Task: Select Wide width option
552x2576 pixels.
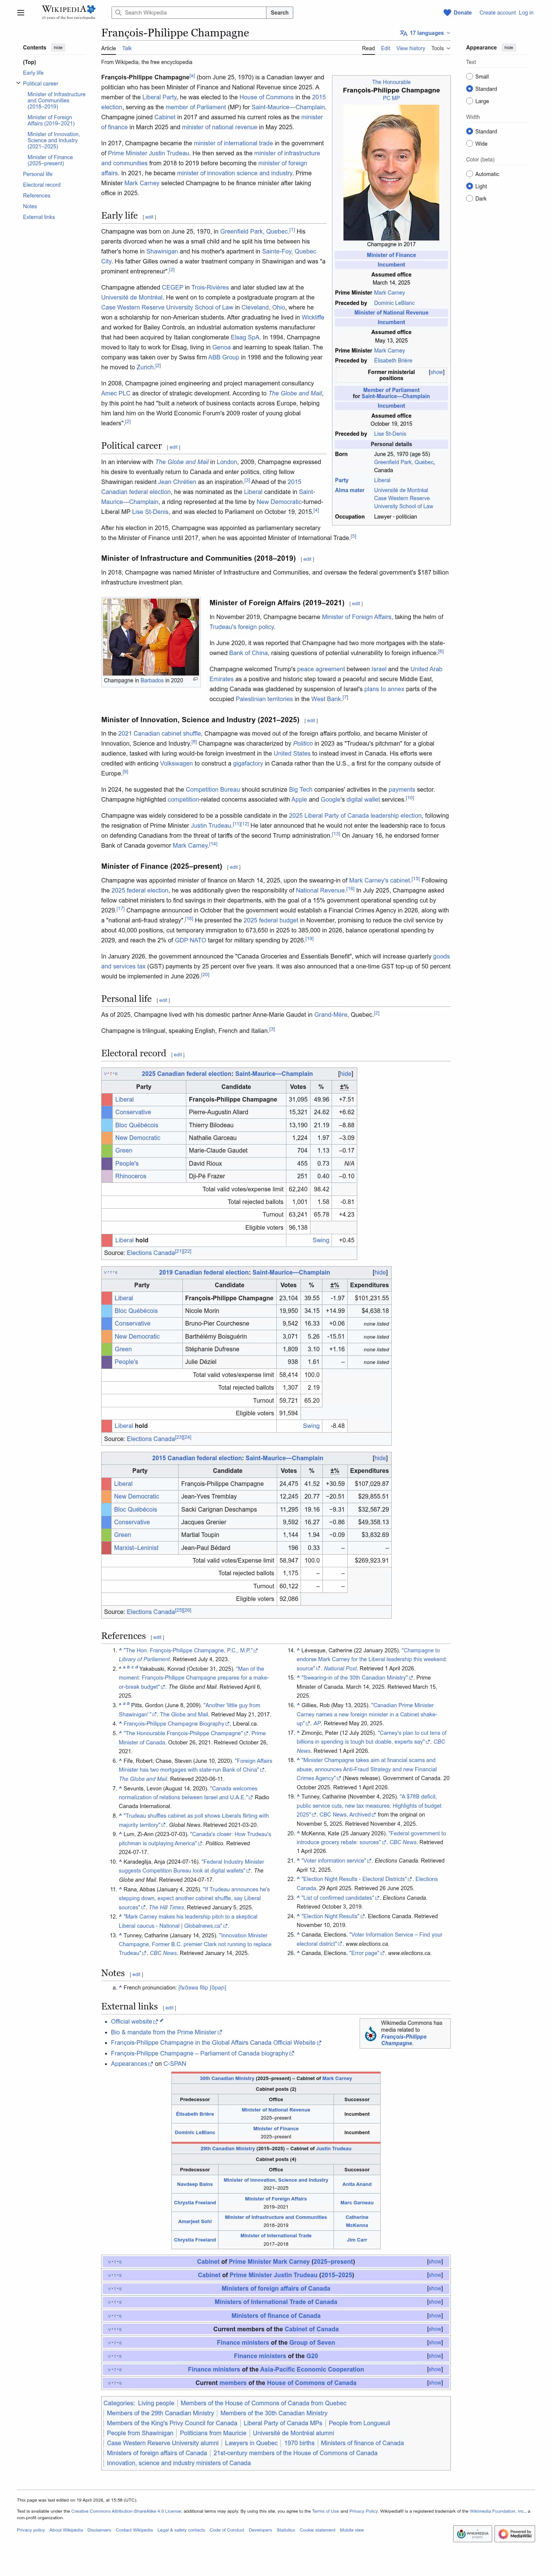Action: pyautogui.click(x=468, y=143)
